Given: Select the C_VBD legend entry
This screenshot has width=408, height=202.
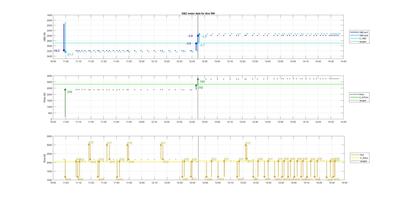Looking at the screenshot, I should click(x=359, y=38).
